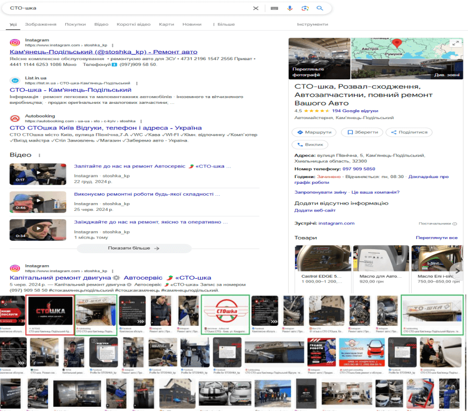The height and width of the screenshot is (414, 468).
Task: Open the Капітальний ремонт двигуна result link
Action: click(x=110, y=278)
